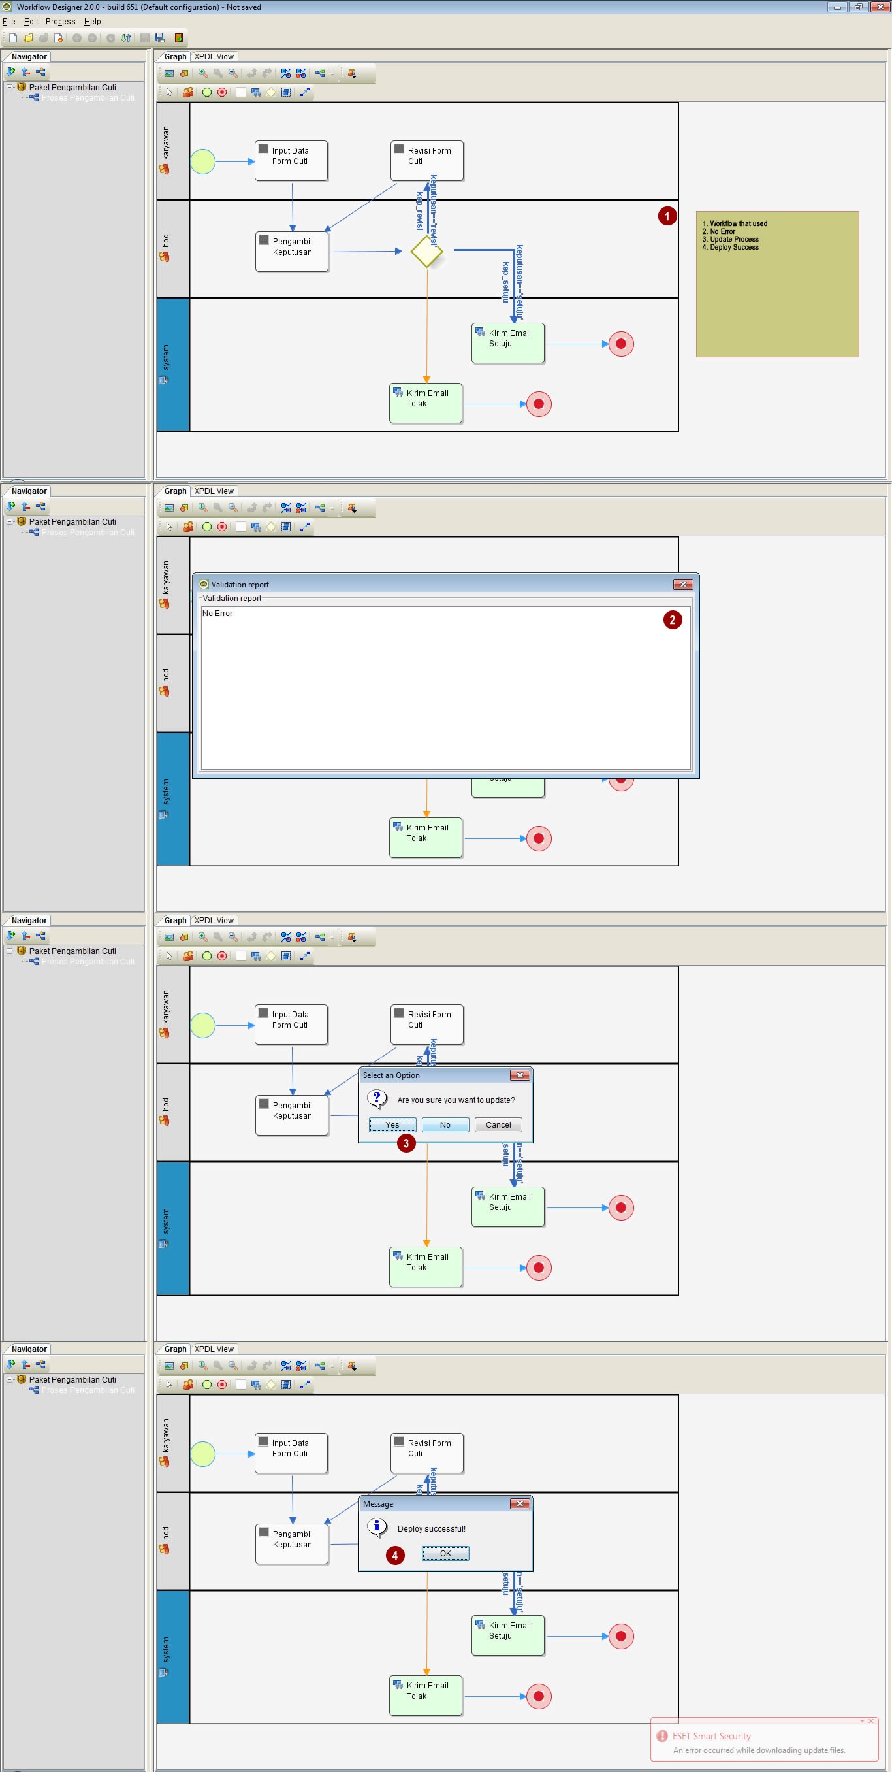This screenshot has width=892, height=1772.
Task: Click save-as-image picture icon in topmost Graph toolbar
Action: coord(168,73)
